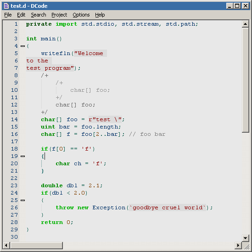Click the horizontal scrollbar left arrow

click(6, 245)
